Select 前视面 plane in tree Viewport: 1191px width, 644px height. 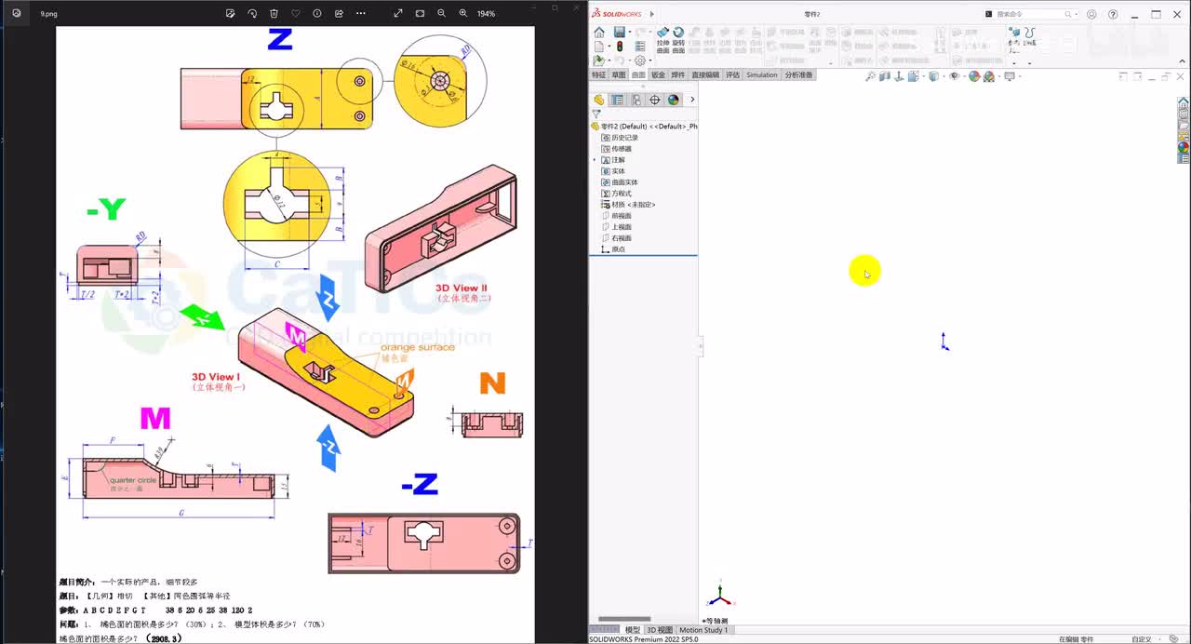617,216
